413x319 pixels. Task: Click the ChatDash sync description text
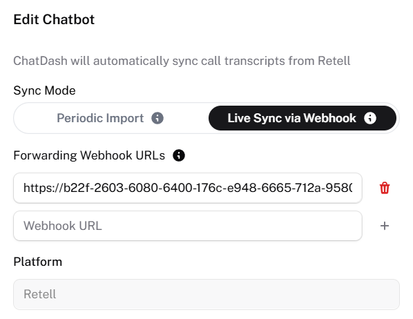pyautogui.click(x=182, y=61)
